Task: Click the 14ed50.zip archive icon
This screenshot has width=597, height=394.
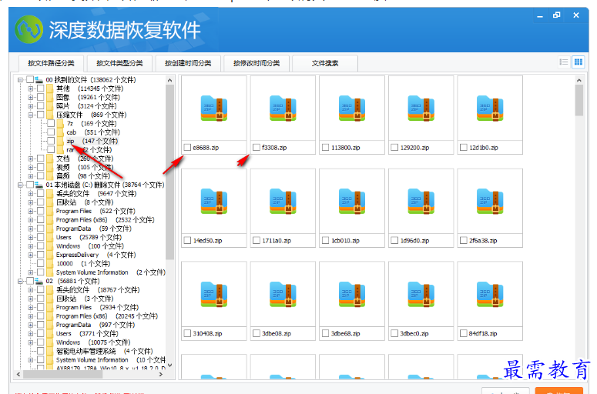Action: pos(214,202)
